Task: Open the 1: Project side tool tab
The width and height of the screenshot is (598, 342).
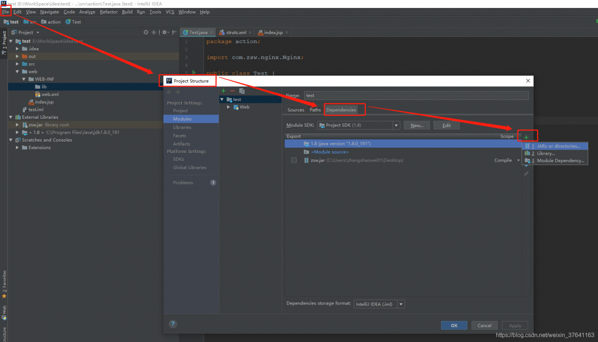Action: (4, 43)
